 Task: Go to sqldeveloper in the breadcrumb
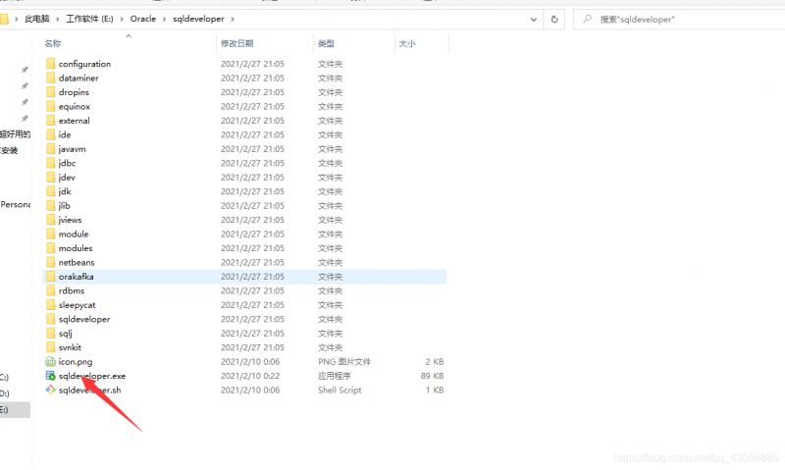coord(199,19)
